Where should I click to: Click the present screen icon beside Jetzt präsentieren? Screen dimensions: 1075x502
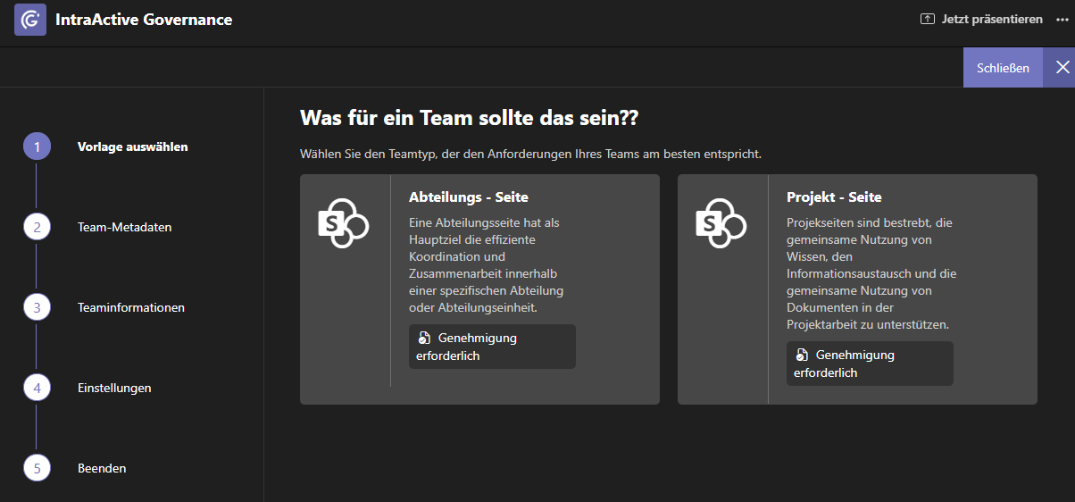click(x=928, y=19)
